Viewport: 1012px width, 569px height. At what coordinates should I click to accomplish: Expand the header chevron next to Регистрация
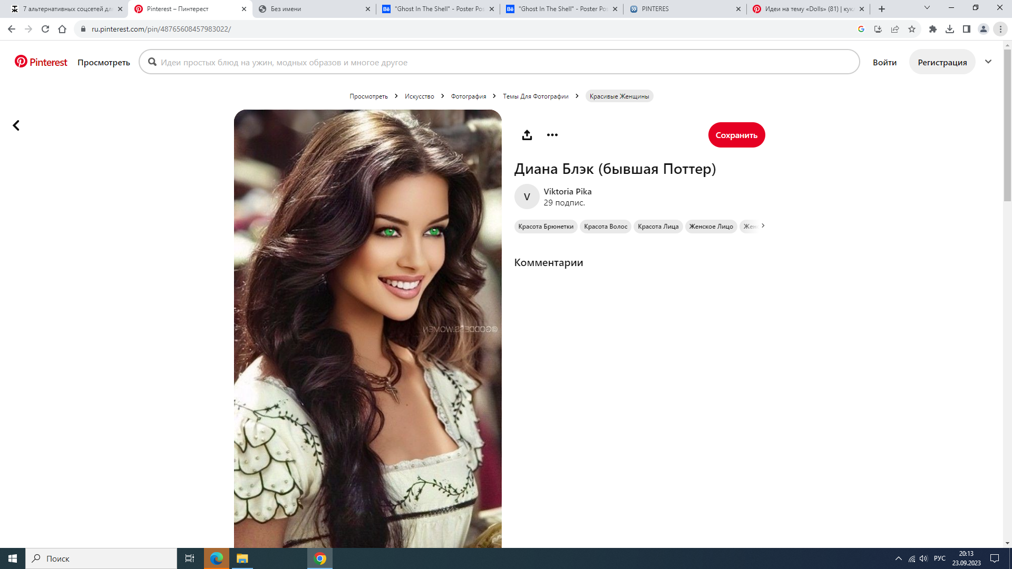coord(988,62)
